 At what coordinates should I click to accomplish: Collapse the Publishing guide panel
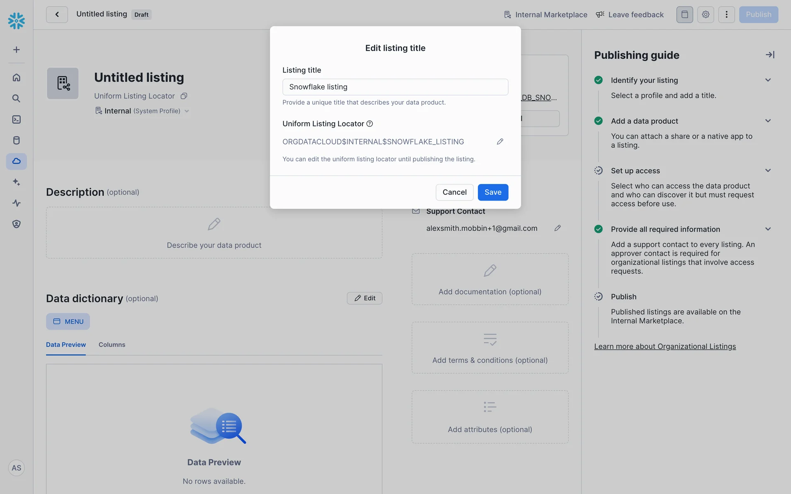click(770, 55)
